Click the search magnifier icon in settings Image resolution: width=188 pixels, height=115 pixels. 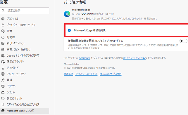(3, 11)
